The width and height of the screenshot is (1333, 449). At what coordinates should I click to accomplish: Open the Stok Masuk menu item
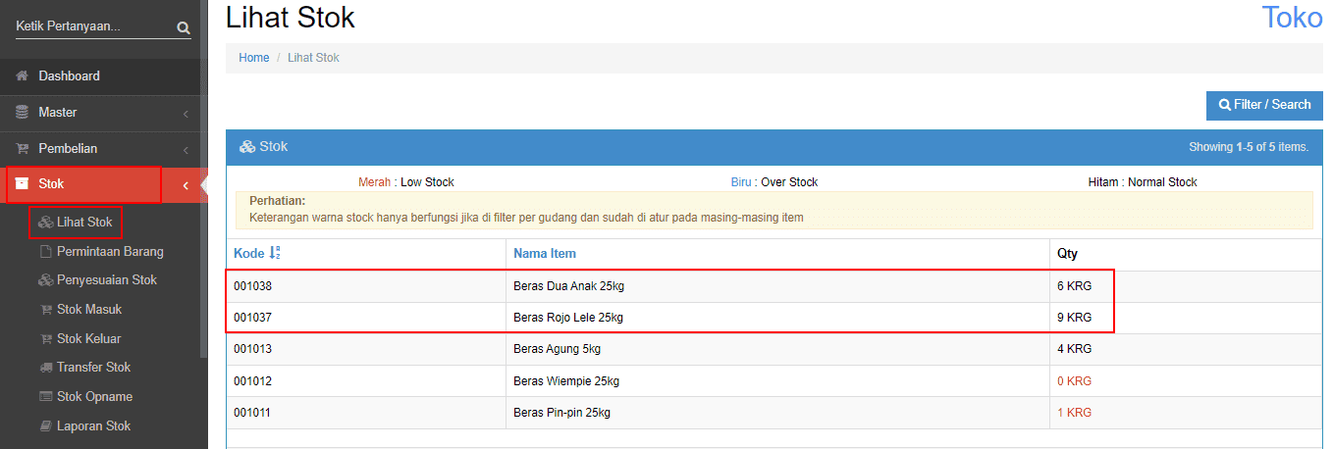pyautogui.click(x=88, y=310)
